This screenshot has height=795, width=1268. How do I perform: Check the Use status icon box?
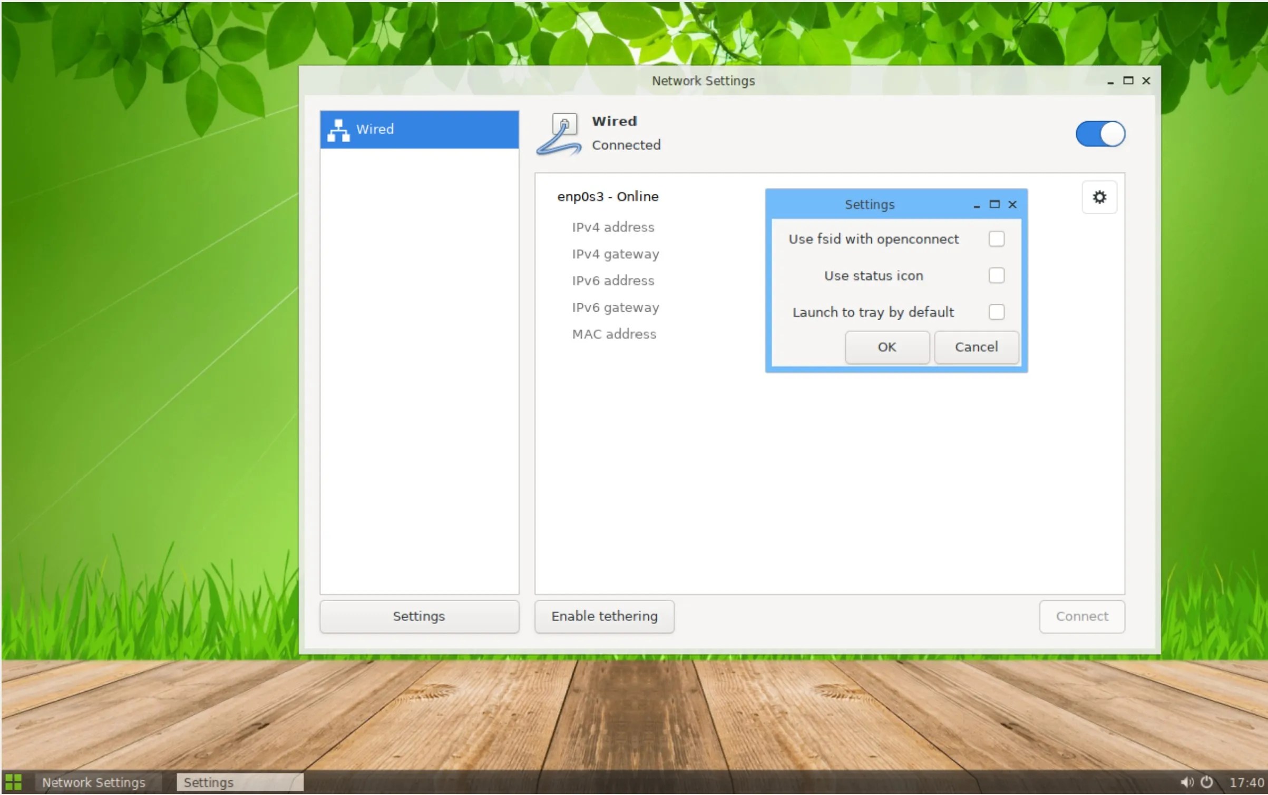pos(996,275)
